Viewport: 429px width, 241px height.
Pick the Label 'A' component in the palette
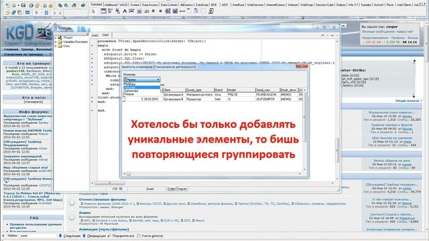point(125,11)
